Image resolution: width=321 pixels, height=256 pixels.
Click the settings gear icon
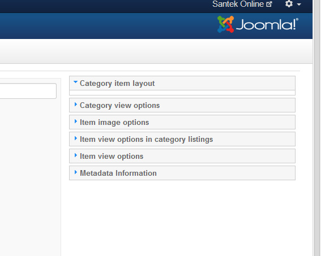click(x=289, y=4)
